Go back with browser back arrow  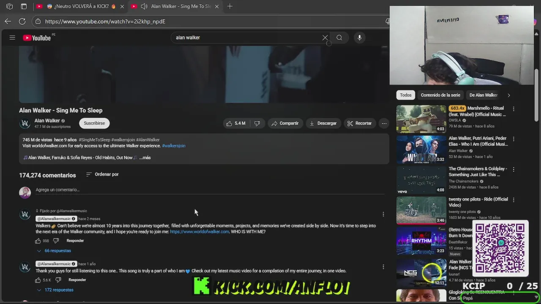click(x=8, y=21)
